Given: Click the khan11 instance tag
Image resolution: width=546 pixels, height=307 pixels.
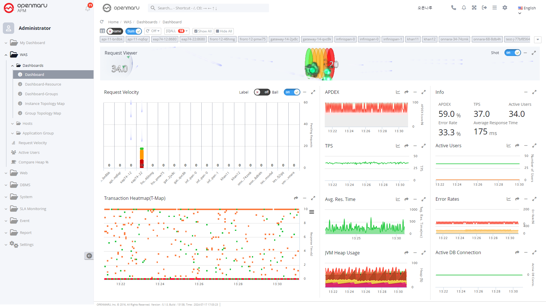Looking at the screenshot, I should pyautogui.click(x=413, y=39).
